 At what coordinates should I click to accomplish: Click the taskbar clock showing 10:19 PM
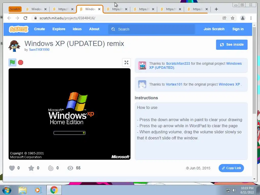pyautogui.click(x=247, y=188)
